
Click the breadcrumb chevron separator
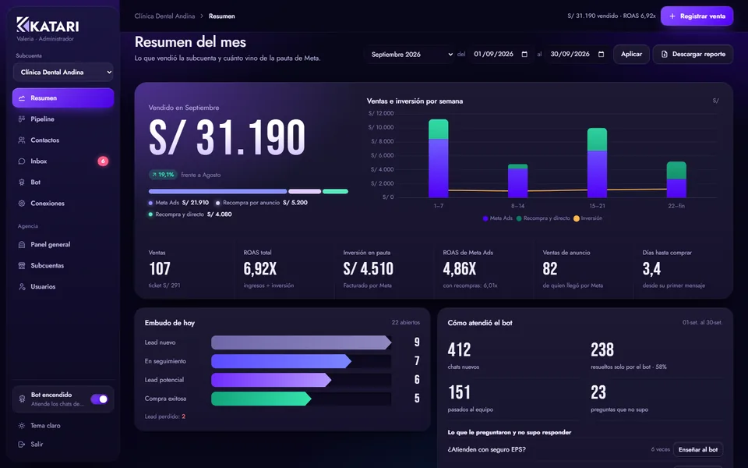tap(202, 16)
